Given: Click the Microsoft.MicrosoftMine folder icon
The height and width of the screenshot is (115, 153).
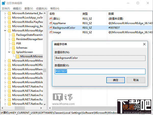Looking at the screenshot, I should (x=9, y=61).
